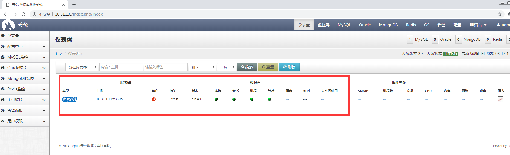The width and height of the screenshot is (510, 155).
Task: Select the 仪表盘 top nav tab
Action: [304, 25]
